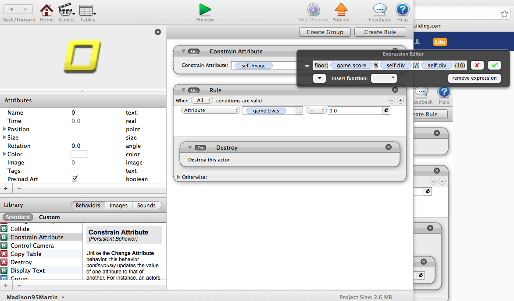The width and height of the screenshot is (514, 301).
Task: Click the 0.0 condition value field
Action: tap(355, 111)
